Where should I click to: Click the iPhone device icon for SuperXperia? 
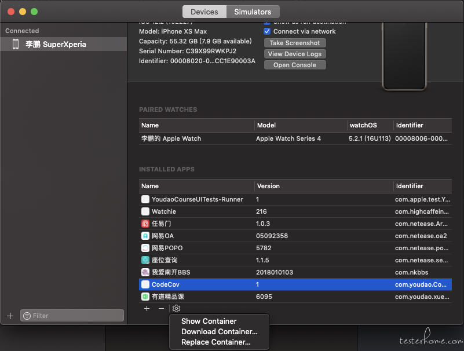pos(16,44)
